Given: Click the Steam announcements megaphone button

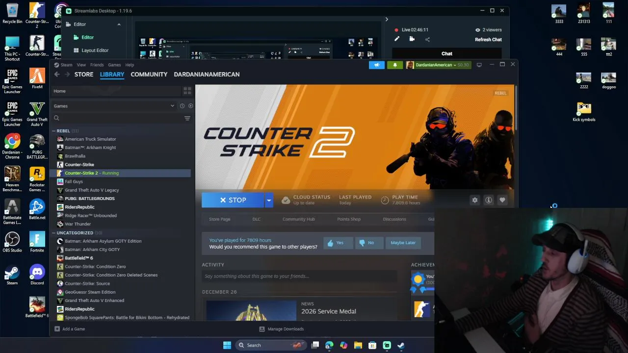Looking at the screenshot, I should point(377,65).
